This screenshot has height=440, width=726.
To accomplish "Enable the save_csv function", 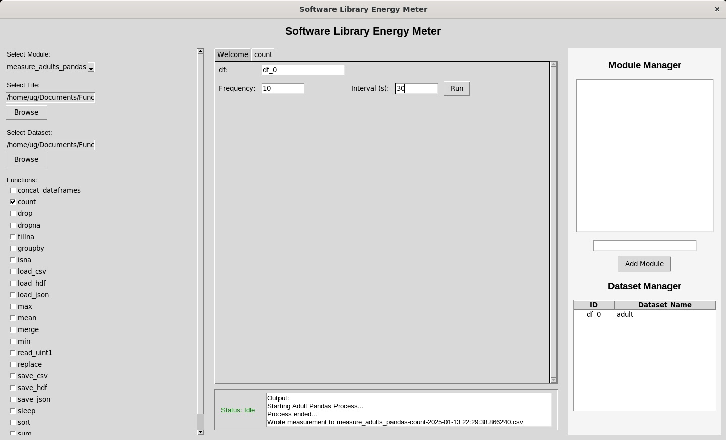I will [x=13, y=376].
